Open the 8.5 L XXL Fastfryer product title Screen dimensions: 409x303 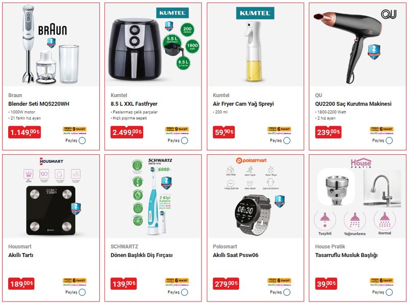pyautogui.click(x=134, y=104)
